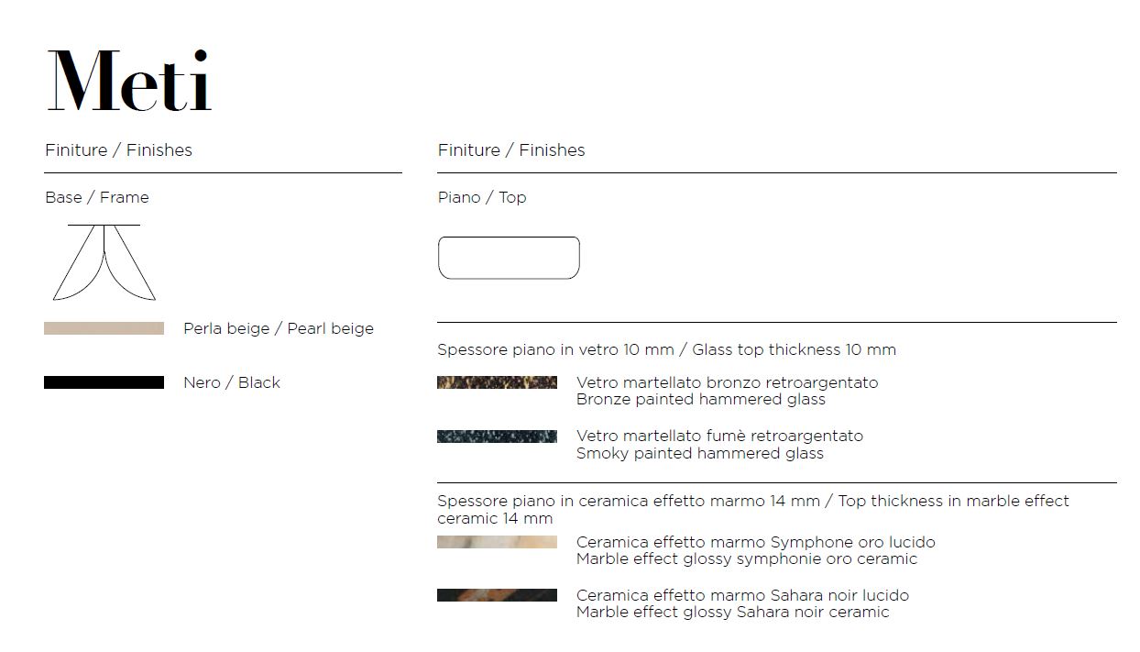
Task: Pick the Symphonie oro ceramic swatch
Action: (497, 542)
